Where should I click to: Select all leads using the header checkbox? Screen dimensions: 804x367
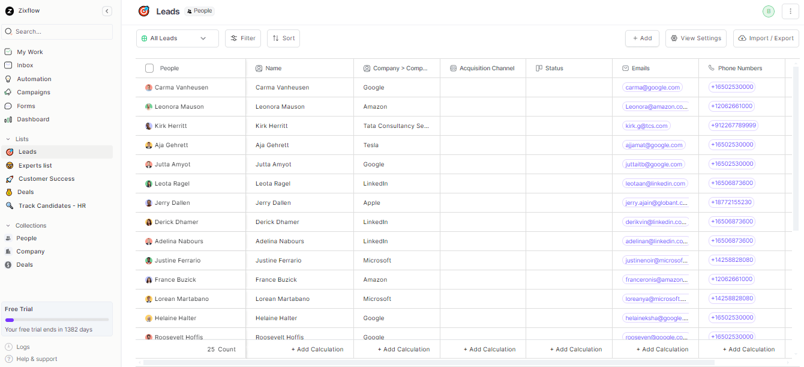pyautogui.click(x=149, y=68)
